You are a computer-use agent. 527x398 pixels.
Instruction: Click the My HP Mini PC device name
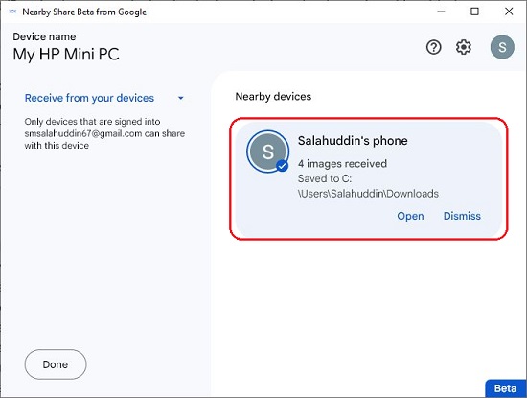pyautogui.click(x=66, y=54)
